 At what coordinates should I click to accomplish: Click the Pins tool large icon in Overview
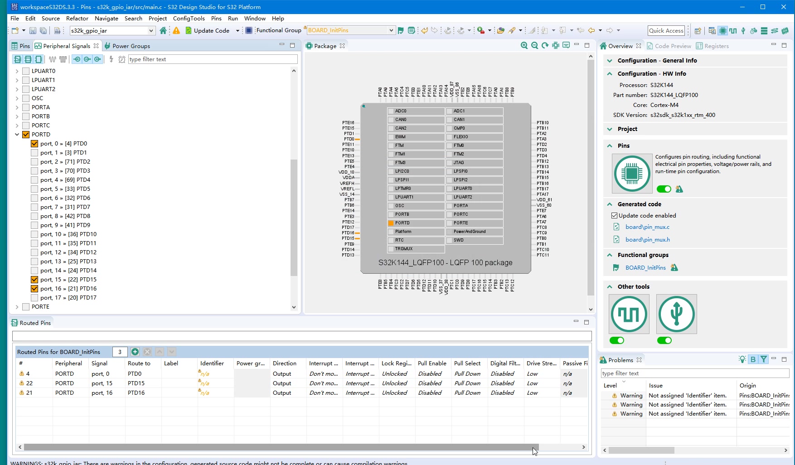632,174
